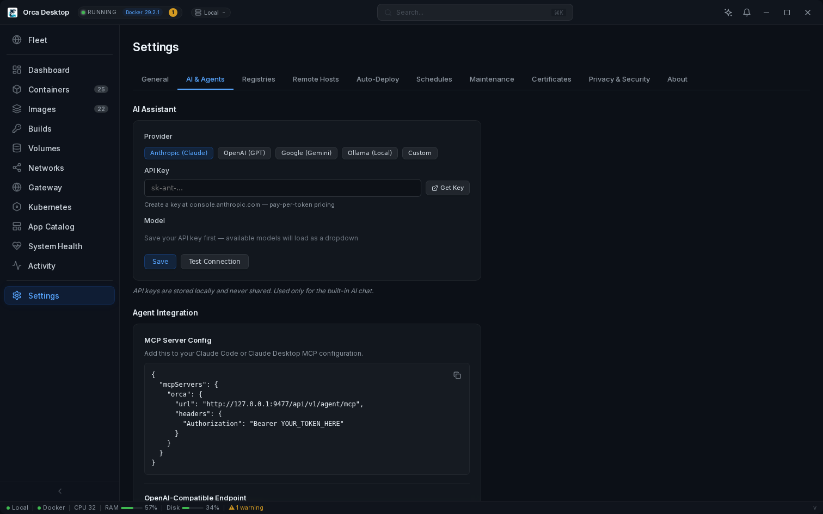Screen dimensions: 823x514
Task: Open the AI sparkle assistant icon
Action: point(728,13)
